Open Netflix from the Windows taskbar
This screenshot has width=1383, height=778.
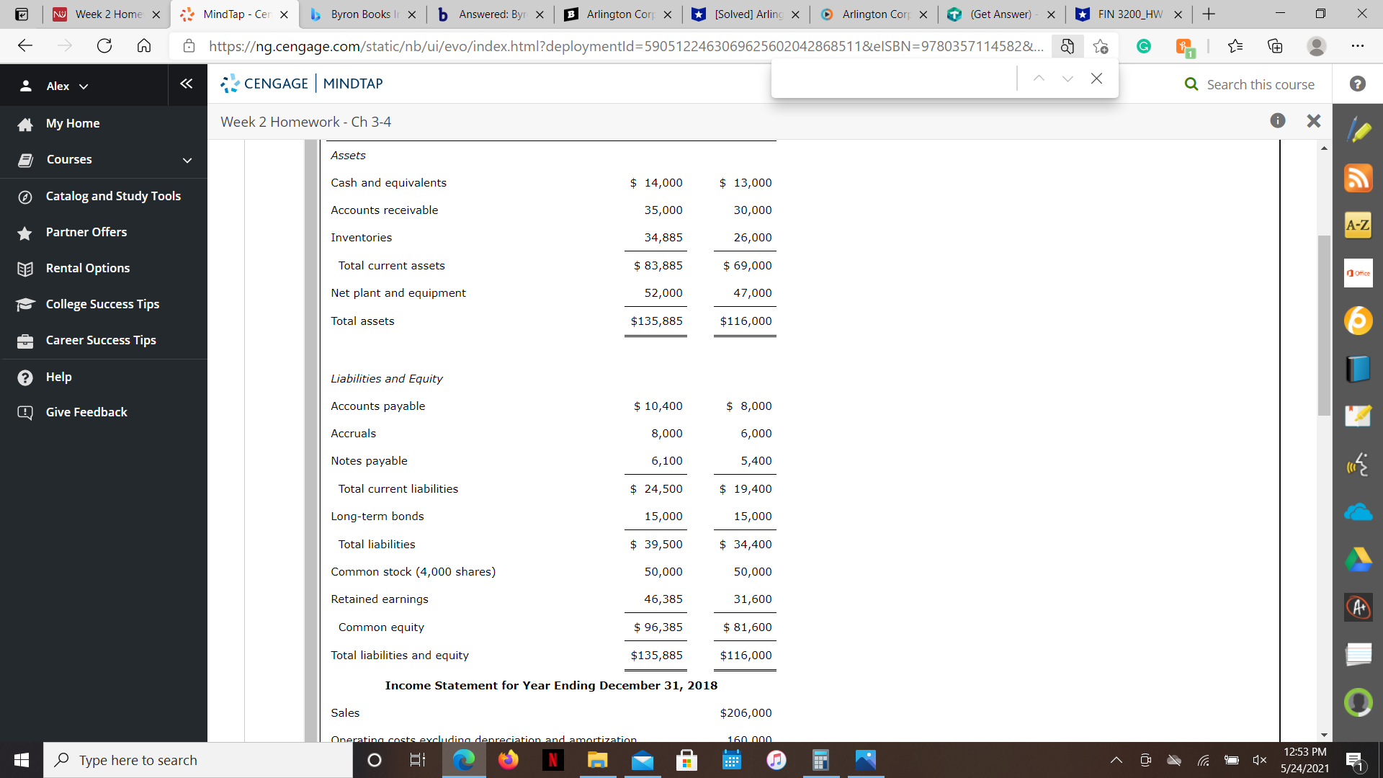553,760
